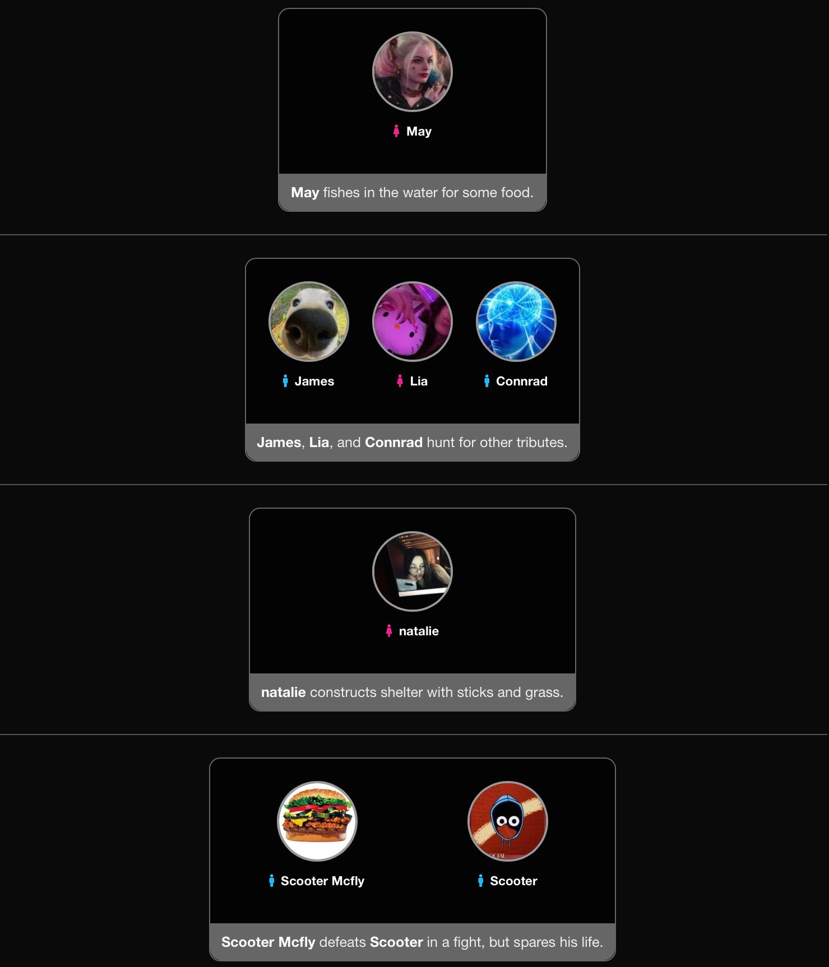Click the May name label
829x967 pixels.
coord(419,132)
